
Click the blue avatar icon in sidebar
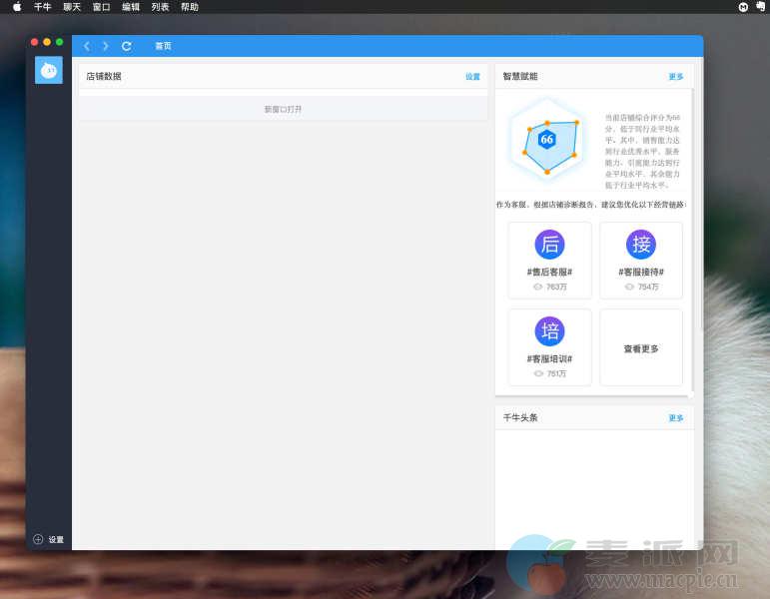[x=49, y=70]
